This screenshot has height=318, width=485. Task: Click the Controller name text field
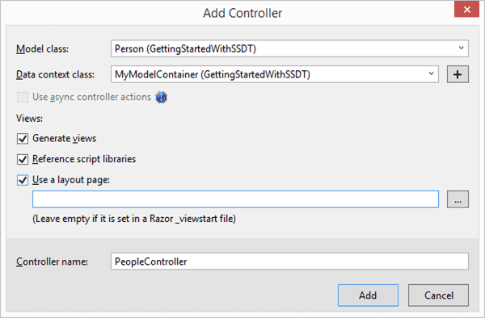[289, 262]
